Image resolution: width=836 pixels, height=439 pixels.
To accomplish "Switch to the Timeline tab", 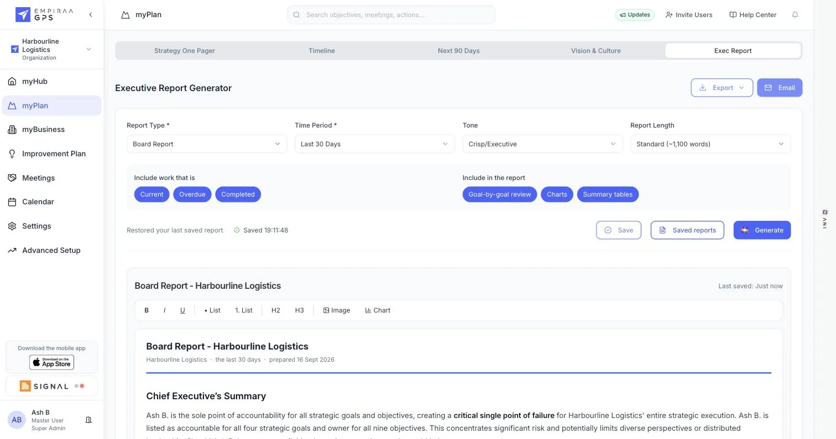I will [x=322, y=51].
